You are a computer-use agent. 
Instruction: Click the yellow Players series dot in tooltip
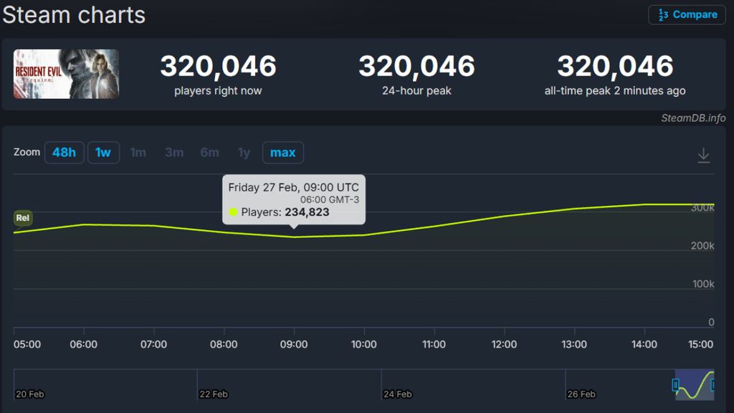[233, 212]
